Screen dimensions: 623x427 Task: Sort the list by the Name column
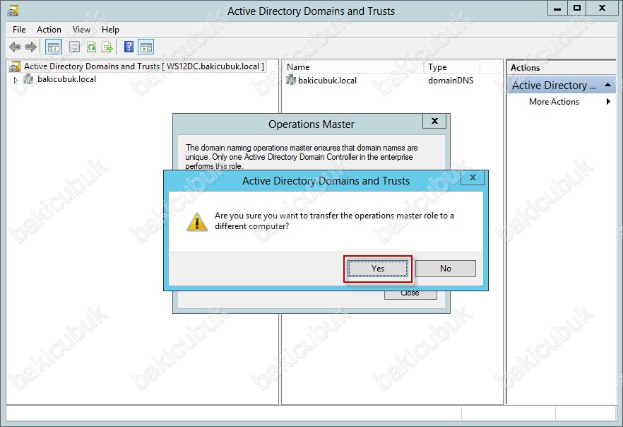(353, 66)
